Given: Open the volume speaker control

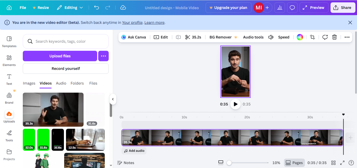Looking at the screenshot, I should [x=271, y=37].
